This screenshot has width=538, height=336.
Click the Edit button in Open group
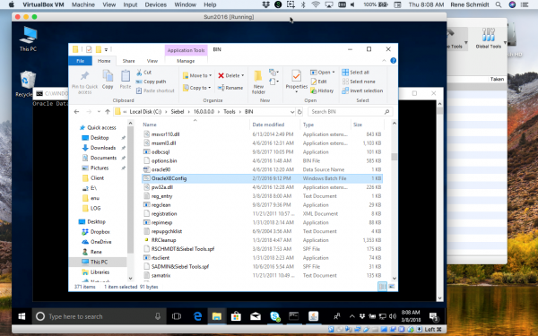click(318, 82)
